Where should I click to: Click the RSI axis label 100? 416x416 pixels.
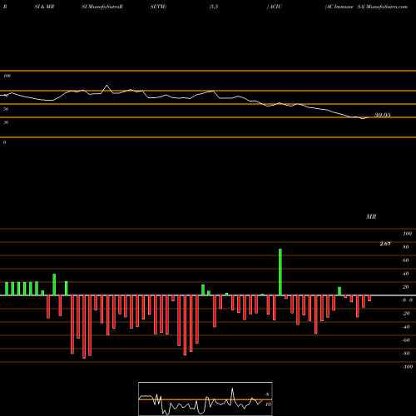7,76
